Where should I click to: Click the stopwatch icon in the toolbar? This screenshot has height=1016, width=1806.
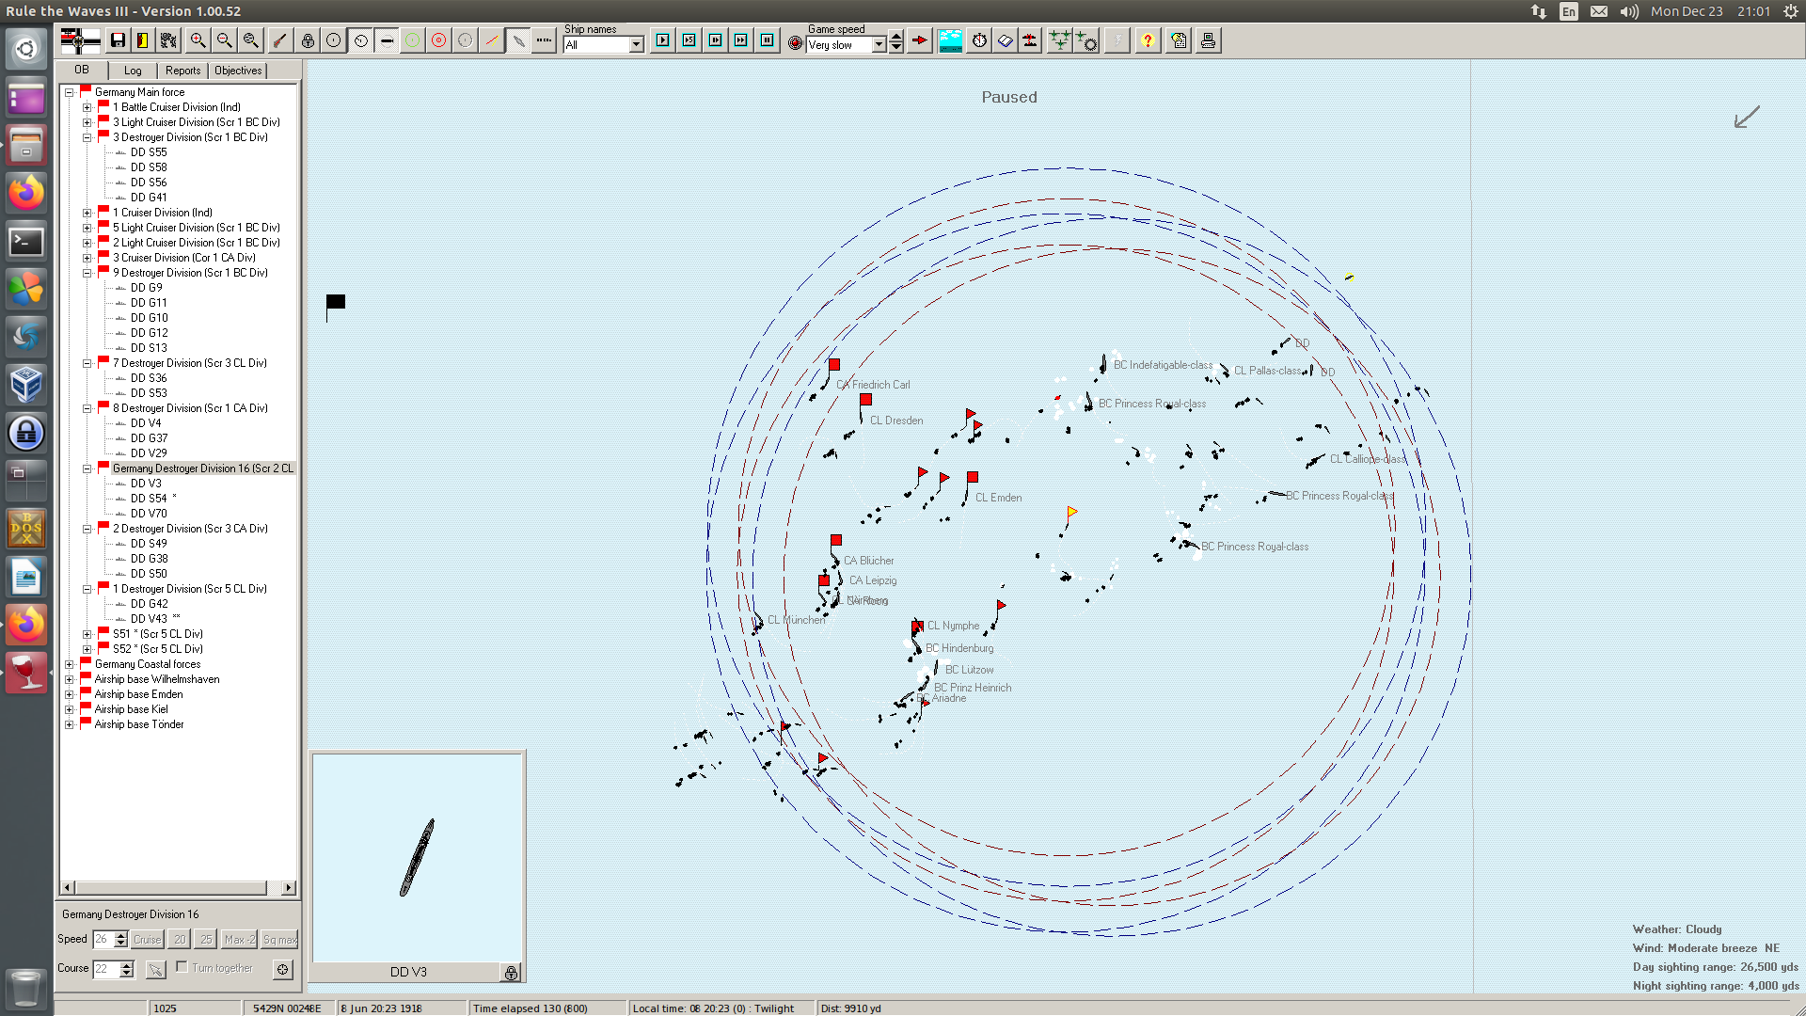pyautogui.click(x=979, y=40)
